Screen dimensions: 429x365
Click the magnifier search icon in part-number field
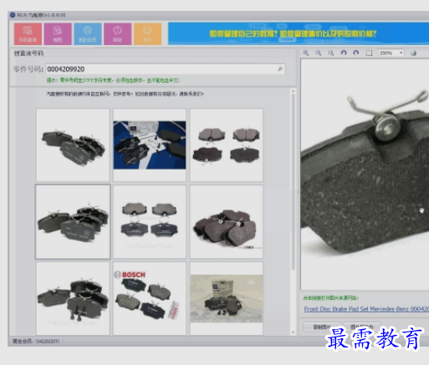pyautogui.click(x=280, y=68)
